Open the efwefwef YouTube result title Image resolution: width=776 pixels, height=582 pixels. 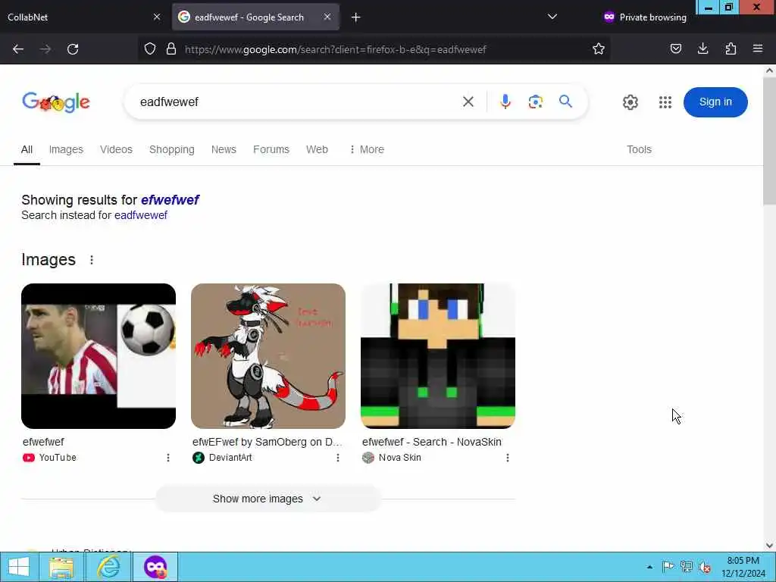click(43, 442)
